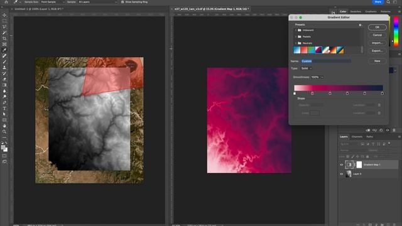Image resolution: width=402 pixels, height=226 pixels.
Task: Select the Lasso tool
Action: 4,26
